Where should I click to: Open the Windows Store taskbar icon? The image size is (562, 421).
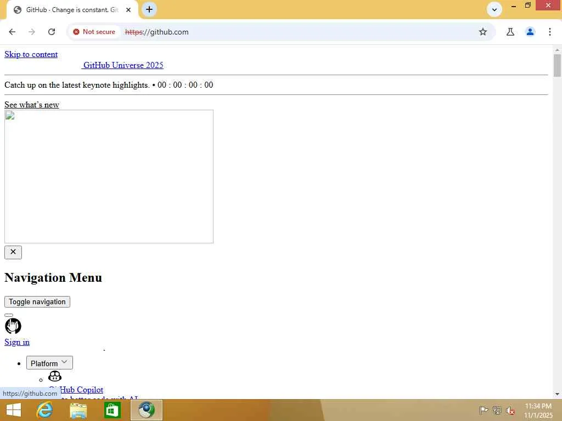tap(112, 410)
